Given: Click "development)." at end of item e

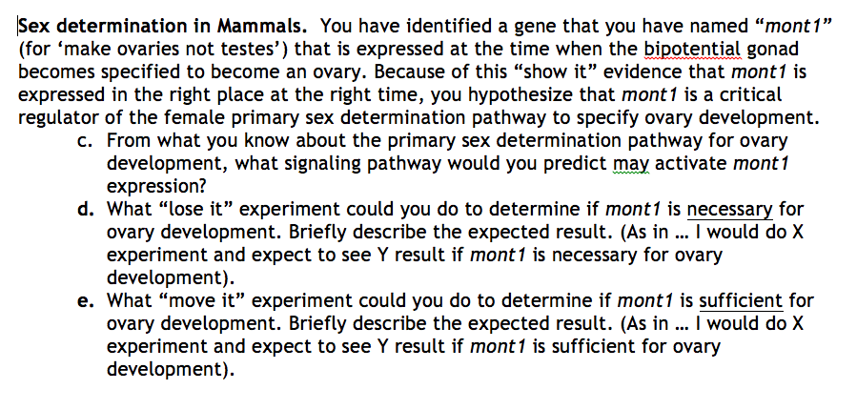Looking at the screenshot, I should tap(171, 370).
